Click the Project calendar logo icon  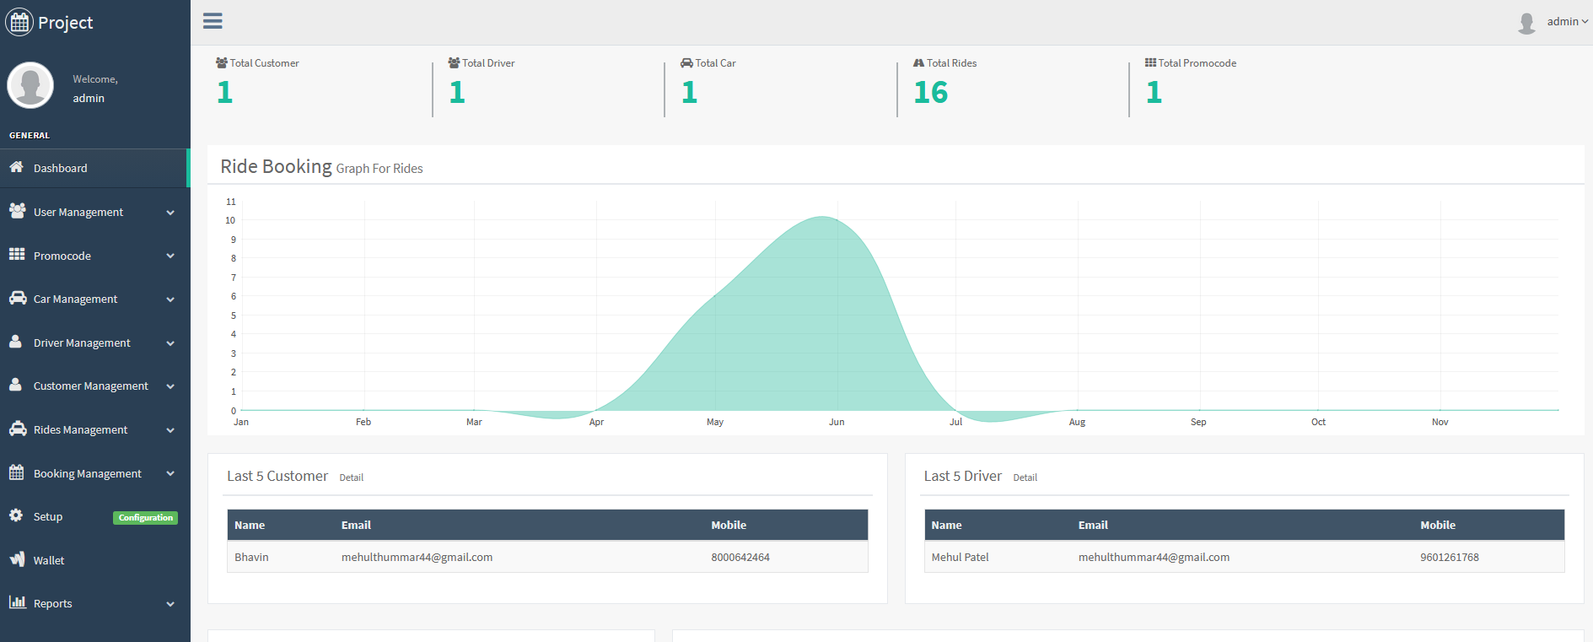(x=19, y=22)
